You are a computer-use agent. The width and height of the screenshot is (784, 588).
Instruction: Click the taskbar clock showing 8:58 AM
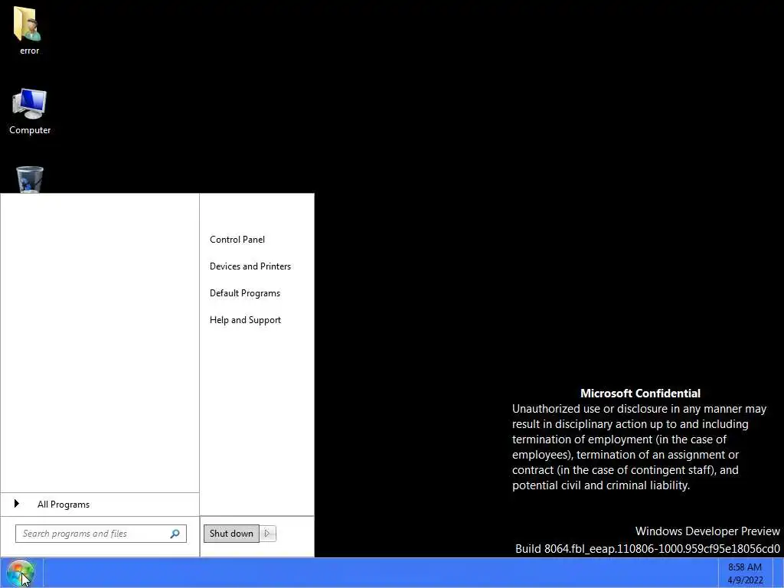click(745, 573)
